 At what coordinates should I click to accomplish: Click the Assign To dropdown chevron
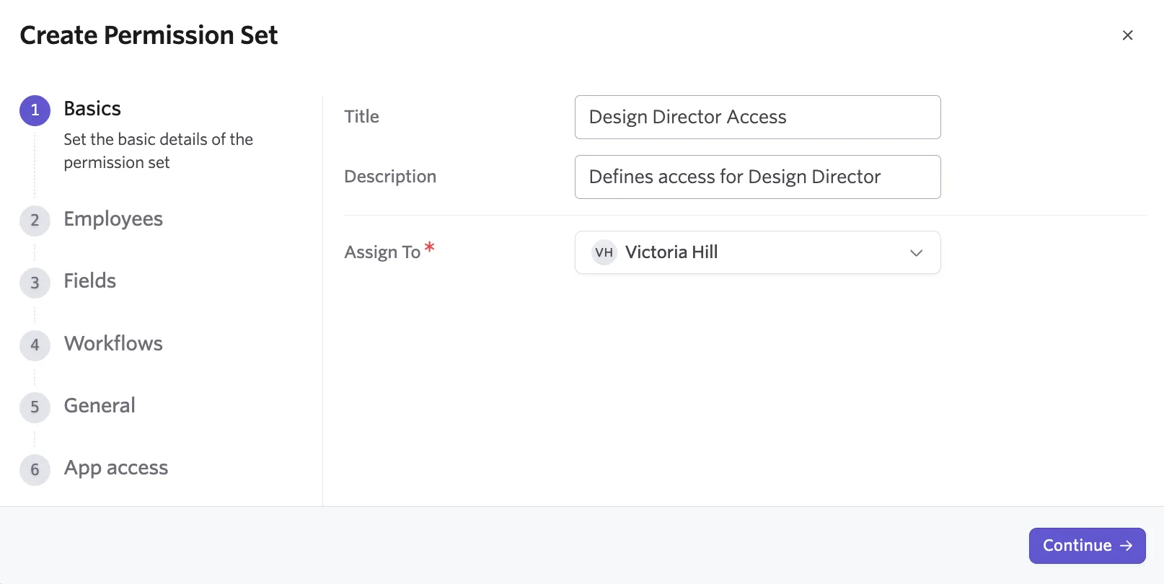tap(916, 253)
